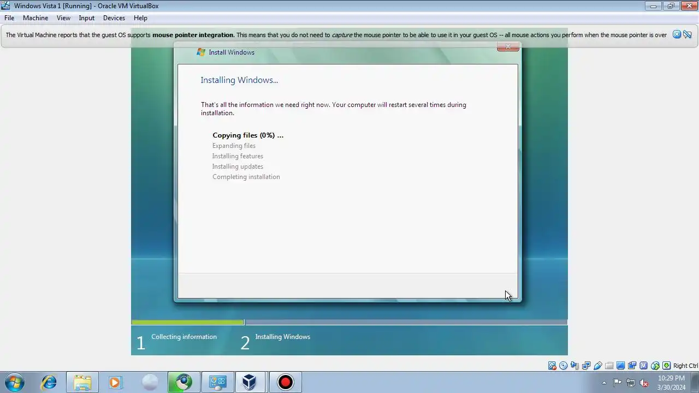Click the network tray icon
Screen dimensions: 699x393
click(x=631, y=383)
